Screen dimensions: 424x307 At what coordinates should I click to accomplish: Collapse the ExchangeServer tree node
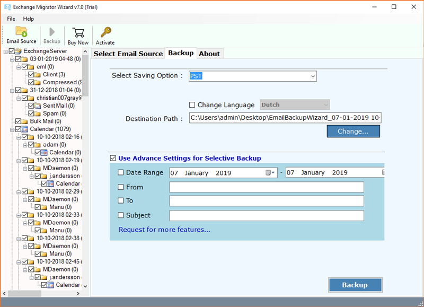click(x=5, y=51)
